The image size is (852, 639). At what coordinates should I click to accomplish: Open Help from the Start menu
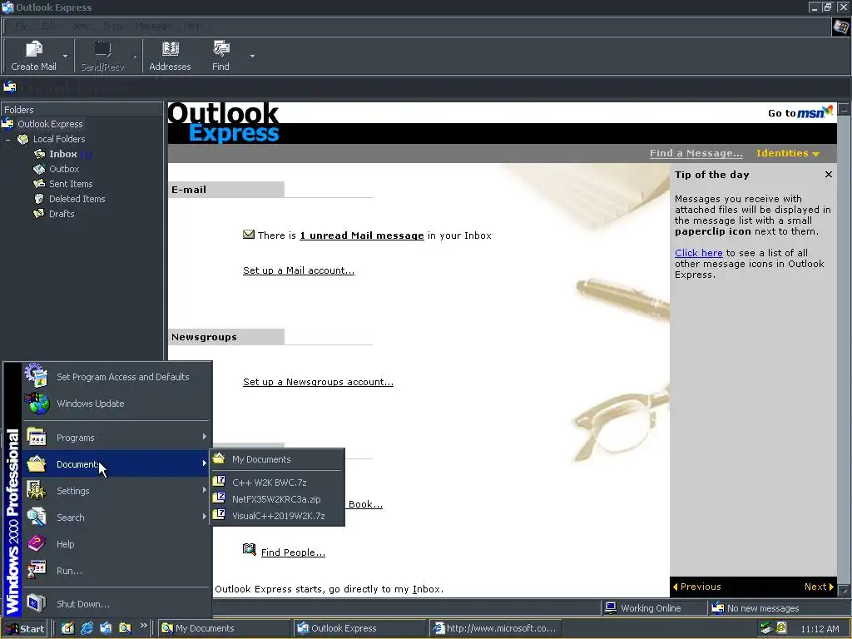116,544
